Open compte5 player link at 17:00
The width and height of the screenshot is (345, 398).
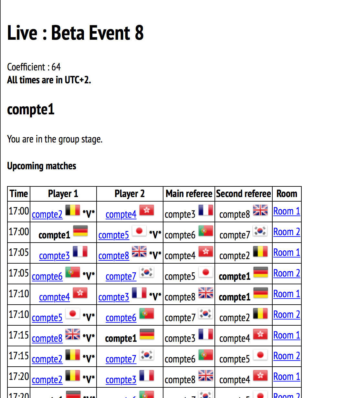point(114,235)
